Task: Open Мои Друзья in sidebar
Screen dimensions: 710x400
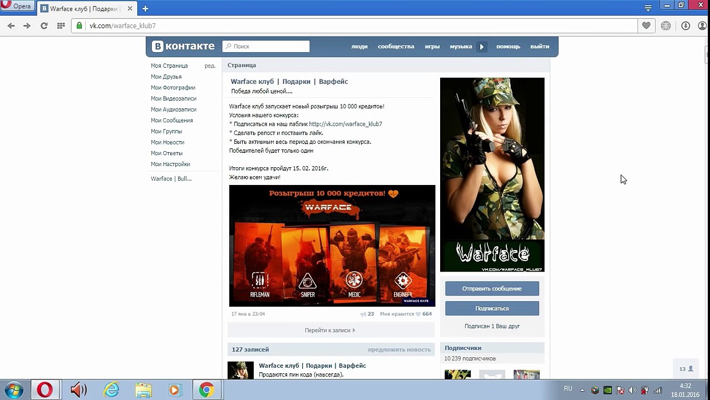Action: [166, 77]
